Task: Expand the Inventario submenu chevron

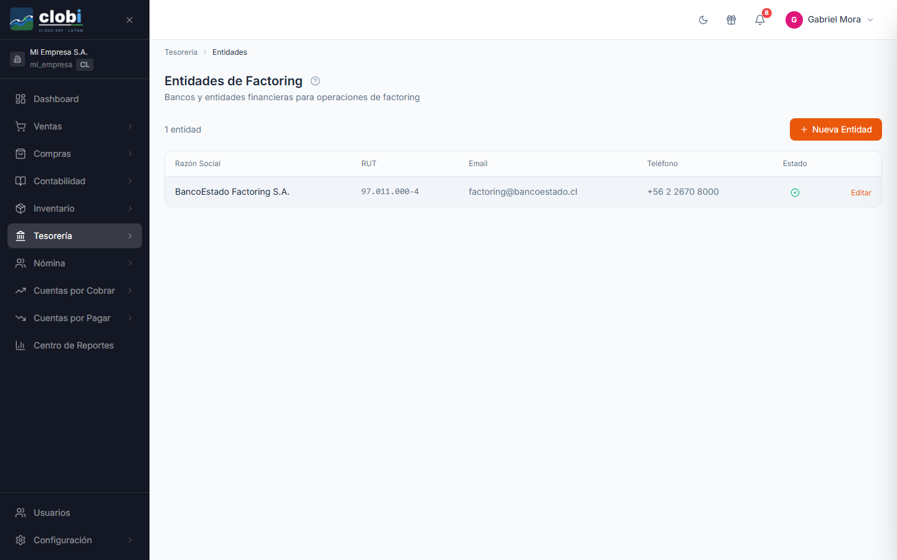Action: pos(130,208)
